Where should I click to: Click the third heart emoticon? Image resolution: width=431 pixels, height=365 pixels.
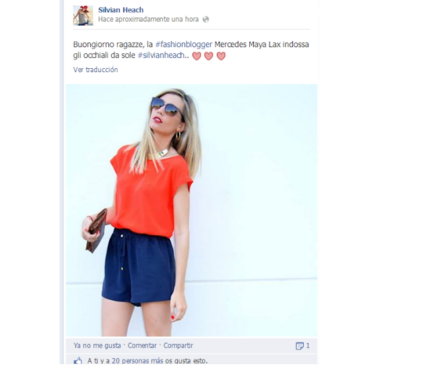[x=221, y=56]
